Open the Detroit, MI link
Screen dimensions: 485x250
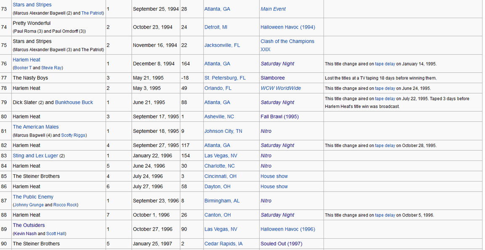click(216, 27)
